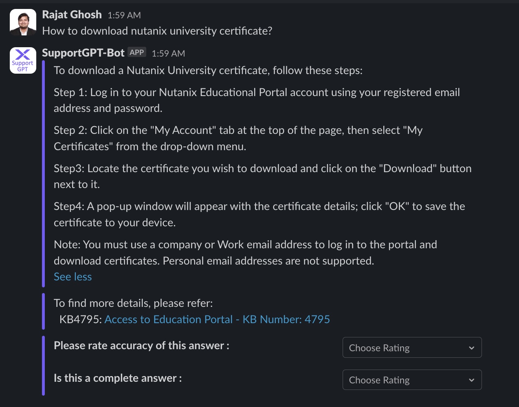Click the Step 1 login instruction text
The height and width of the screenshot is (407, 519).
(x=257, y=100)
